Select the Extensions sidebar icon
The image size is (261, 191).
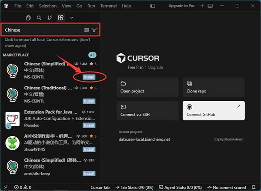click(x=60, y=18)
